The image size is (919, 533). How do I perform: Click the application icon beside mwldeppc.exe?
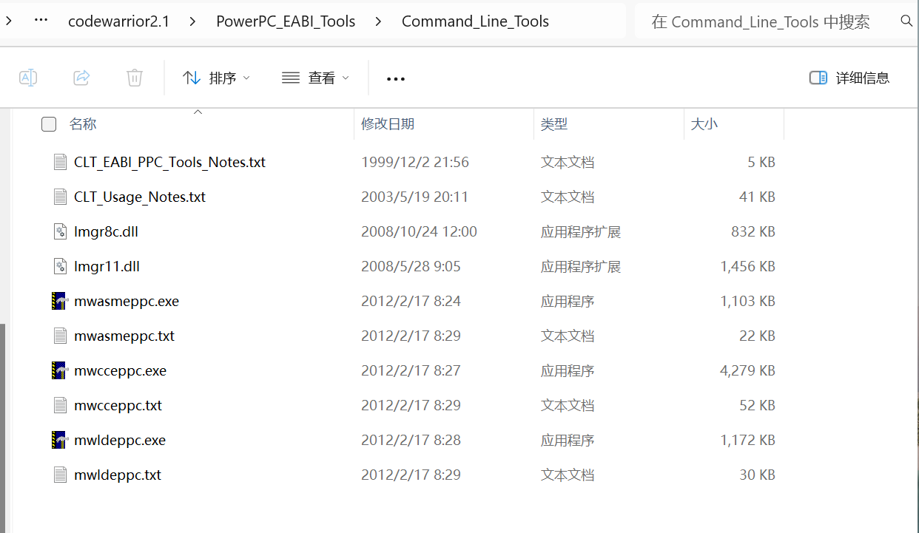pos(59,440)
